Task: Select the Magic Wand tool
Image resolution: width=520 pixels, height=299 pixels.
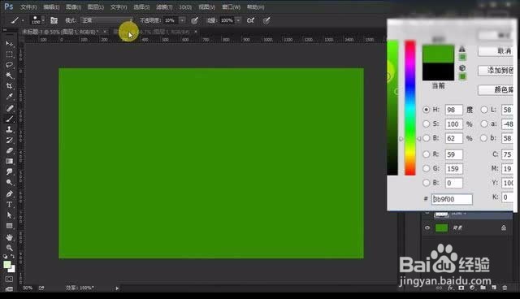Action: coord(9,76)
